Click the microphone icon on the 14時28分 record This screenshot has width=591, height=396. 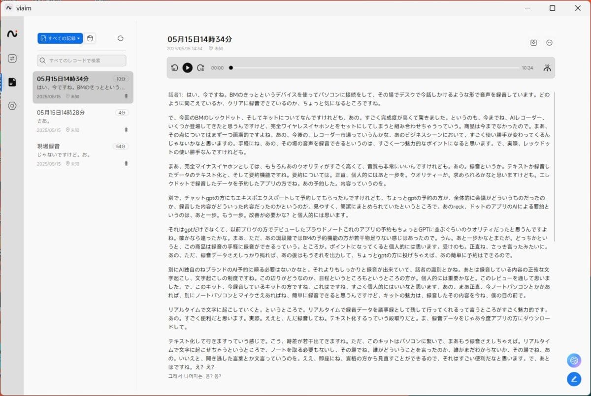point(127,130)
